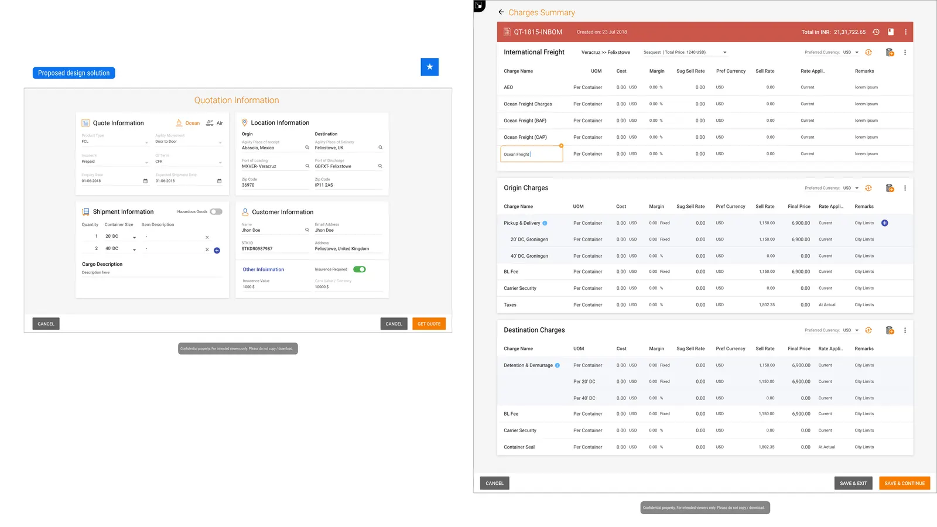Image resolution: width=937 pixels, height=527 pixels.
Task: Click the add-charge coins icon in Destination Charges
Action: click(890, 330)
